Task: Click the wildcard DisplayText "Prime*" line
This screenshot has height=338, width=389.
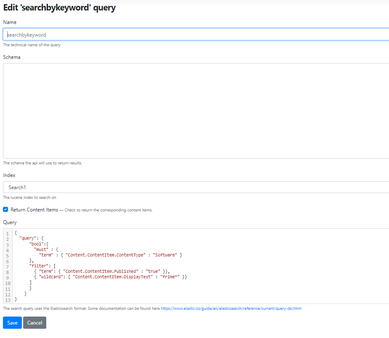Action: [111, 277]
